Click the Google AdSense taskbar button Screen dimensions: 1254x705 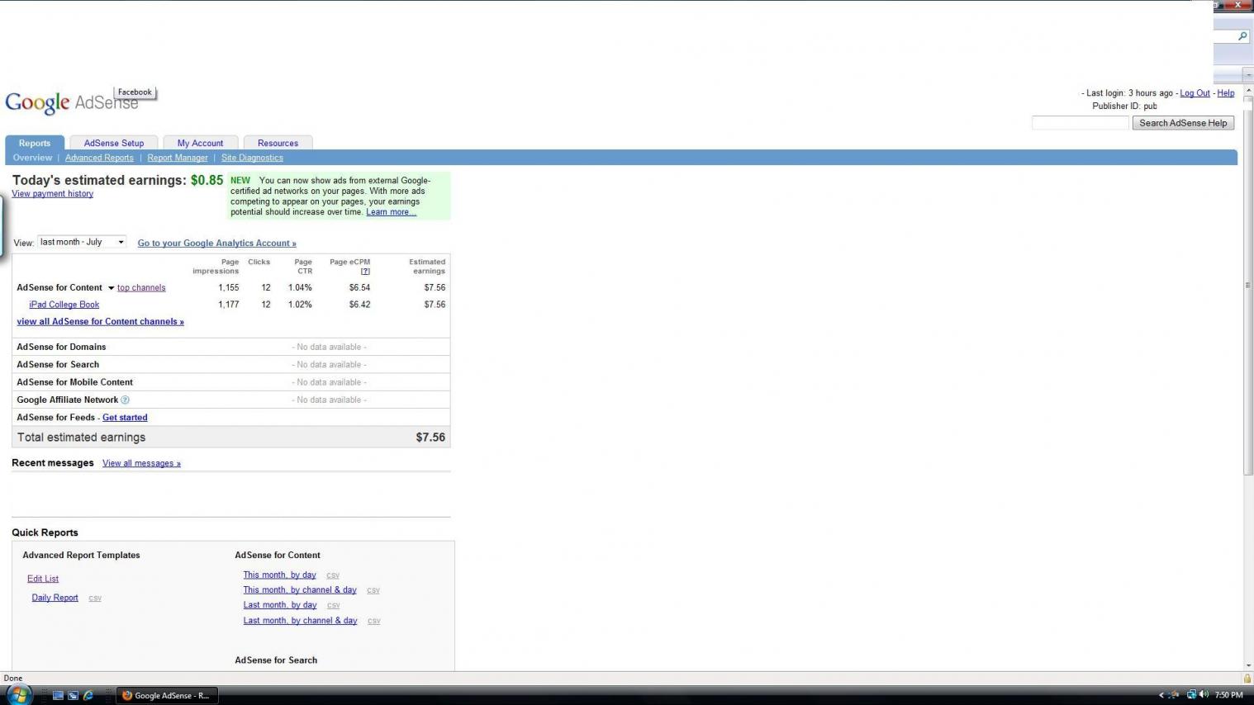click(166, 695)
